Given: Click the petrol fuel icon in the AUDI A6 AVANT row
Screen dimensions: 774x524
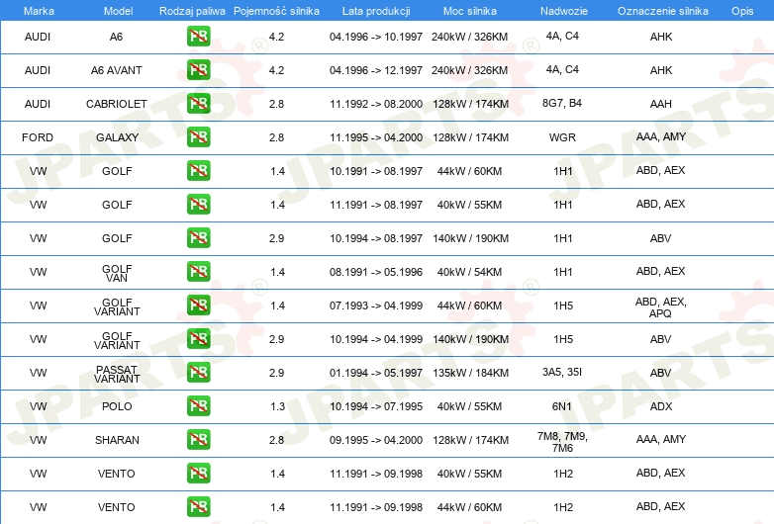Looking at the screenshot, I should 198,70.
